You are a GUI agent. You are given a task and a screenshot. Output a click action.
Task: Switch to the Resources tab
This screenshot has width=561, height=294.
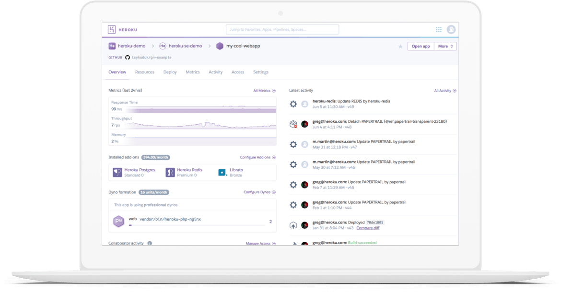[144, 72]
